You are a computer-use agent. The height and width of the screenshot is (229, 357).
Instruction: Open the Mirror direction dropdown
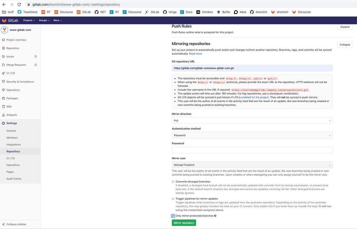coord(252,120)
